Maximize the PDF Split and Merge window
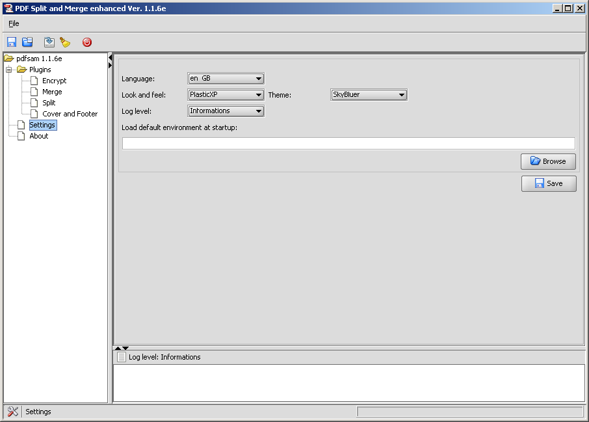The width and height of the screenshot is (589, 422). [x=568, y=8]
